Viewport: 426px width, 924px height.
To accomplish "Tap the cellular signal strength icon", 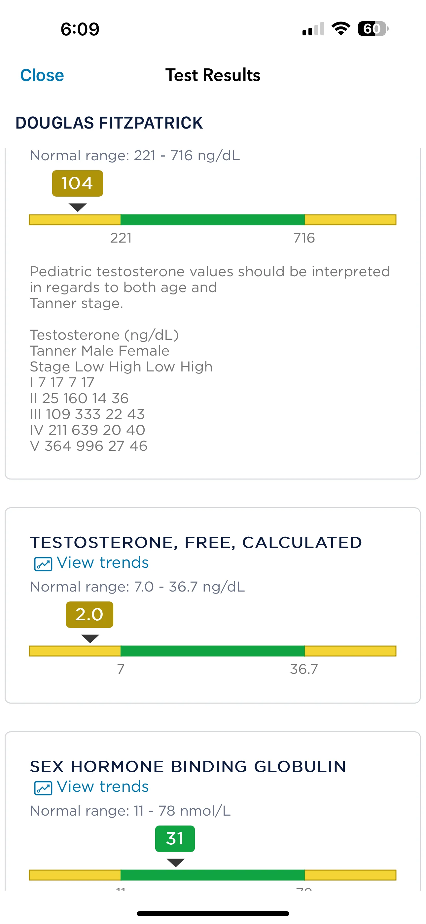I will pyautogui.click(x=313, y=29).
